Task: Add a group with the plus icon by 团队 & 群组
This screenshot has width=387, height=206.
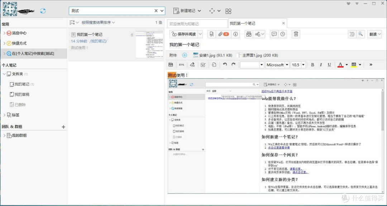Action: point(63,127)
